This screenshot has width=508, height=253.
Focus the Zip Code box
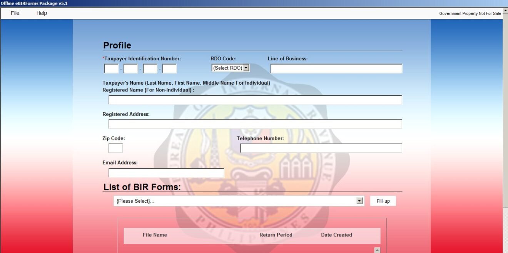coord(115,148)
